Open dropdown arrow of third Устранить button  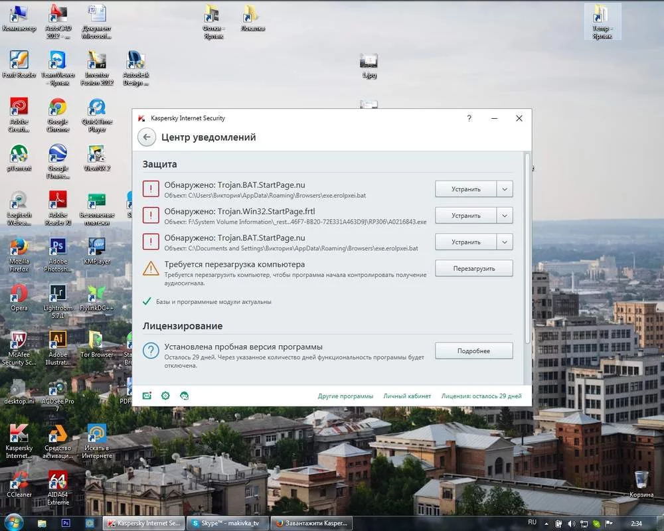(505, 242)
